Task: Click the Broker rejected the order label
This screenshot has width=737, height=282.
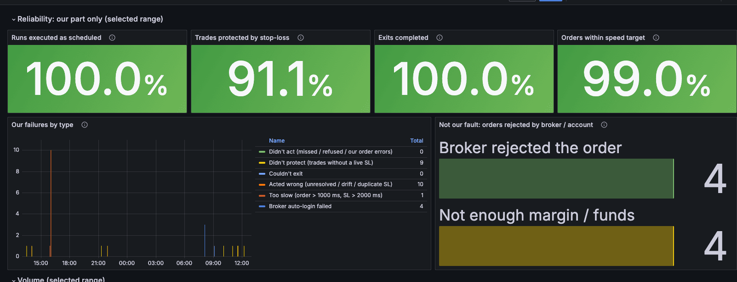Action: 530,148
